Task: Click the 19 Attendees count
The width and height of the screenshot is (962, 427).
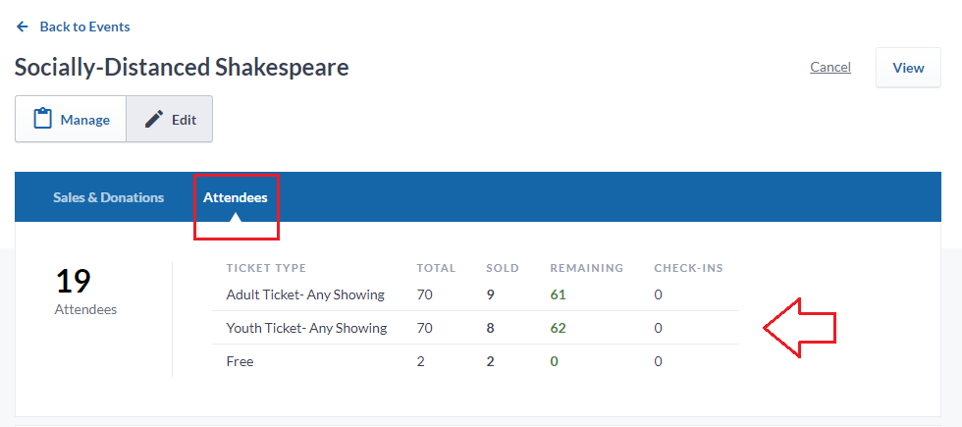Action: [x=85, y=292]
